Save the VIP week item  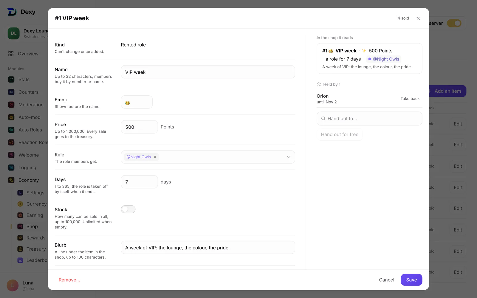pos(411,280)
